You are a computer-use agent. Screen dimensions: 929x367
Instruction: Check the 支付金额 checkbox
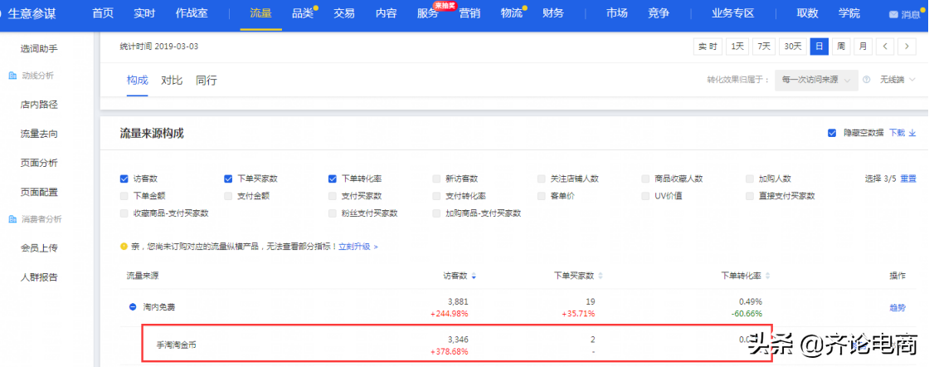point(228,196)
